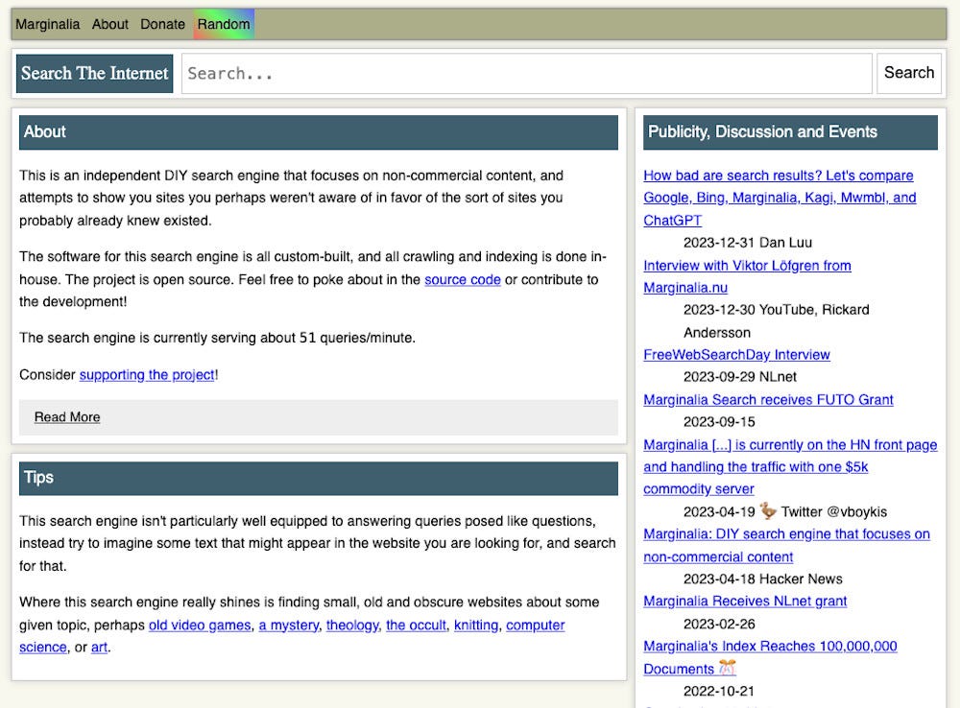The width and height of the screenshot is (960, 708).
Task: Open Marginalia: DIY search engine Hacker News link
Action: click(787, 545)
